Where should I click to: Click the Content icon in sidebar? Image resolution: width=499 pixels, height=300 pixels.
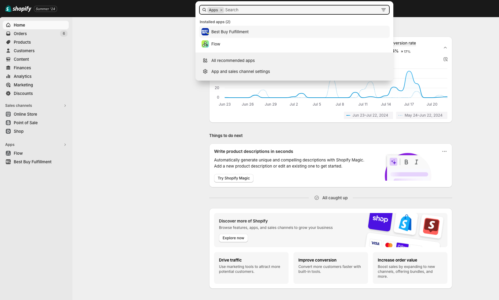(x=8, y=59)
